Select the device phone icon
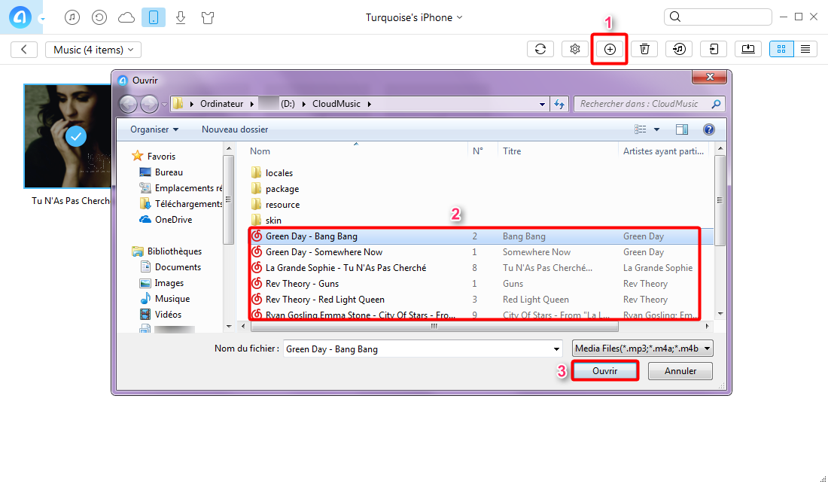The height and width of the screenshot is (484, 828). 153,17
